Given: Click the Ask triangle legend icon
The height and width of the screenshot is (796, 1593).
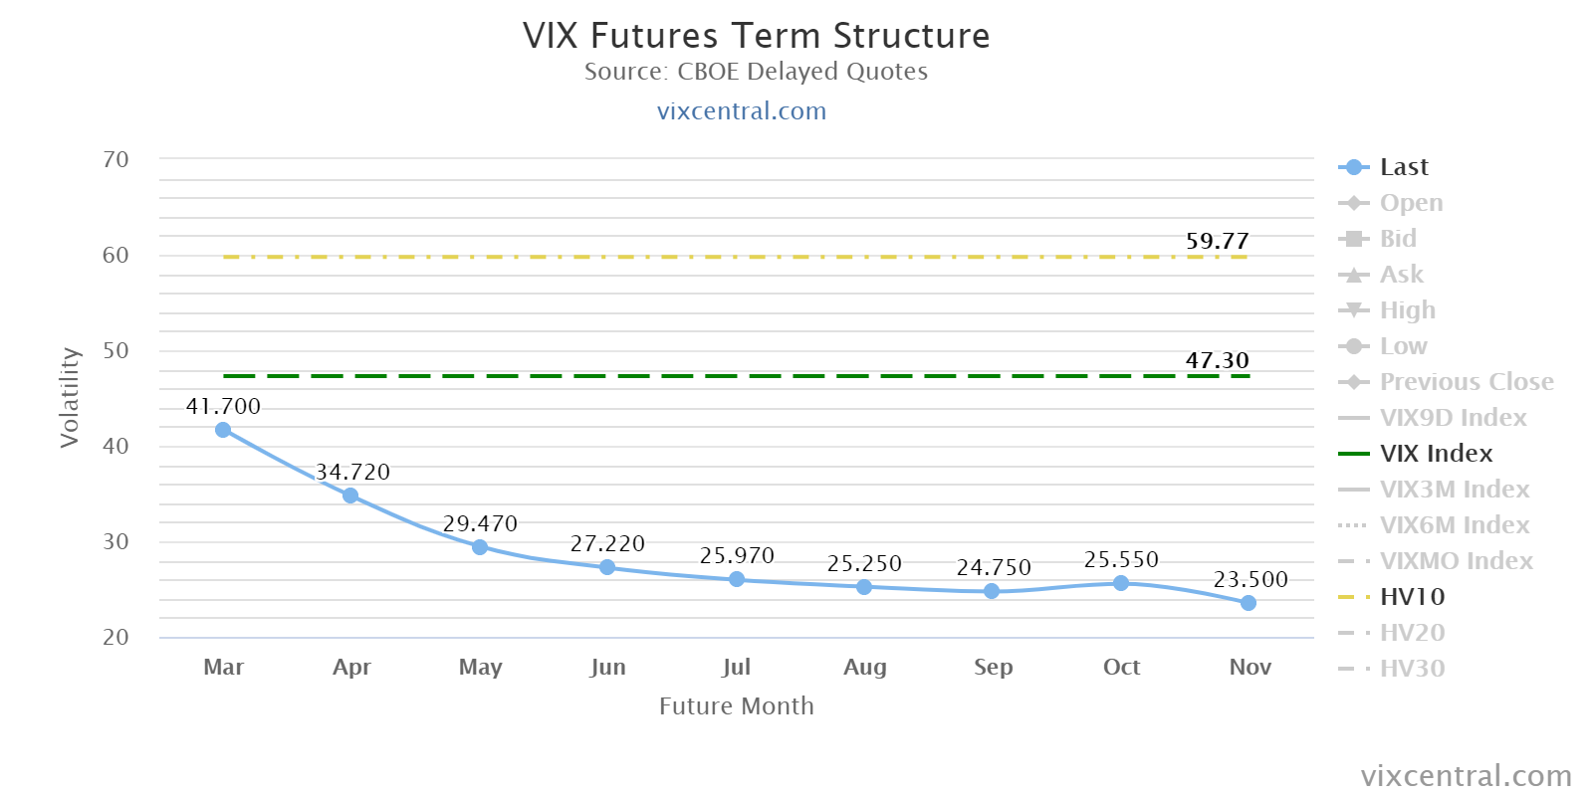Looking at the screenshot, I should 1353,275.
